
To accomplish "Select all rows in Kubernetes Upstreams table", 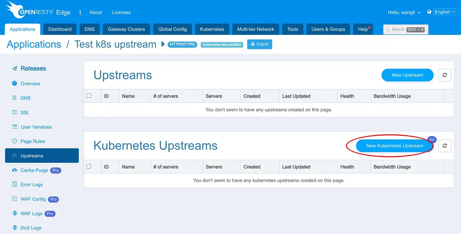I will 89,166.
